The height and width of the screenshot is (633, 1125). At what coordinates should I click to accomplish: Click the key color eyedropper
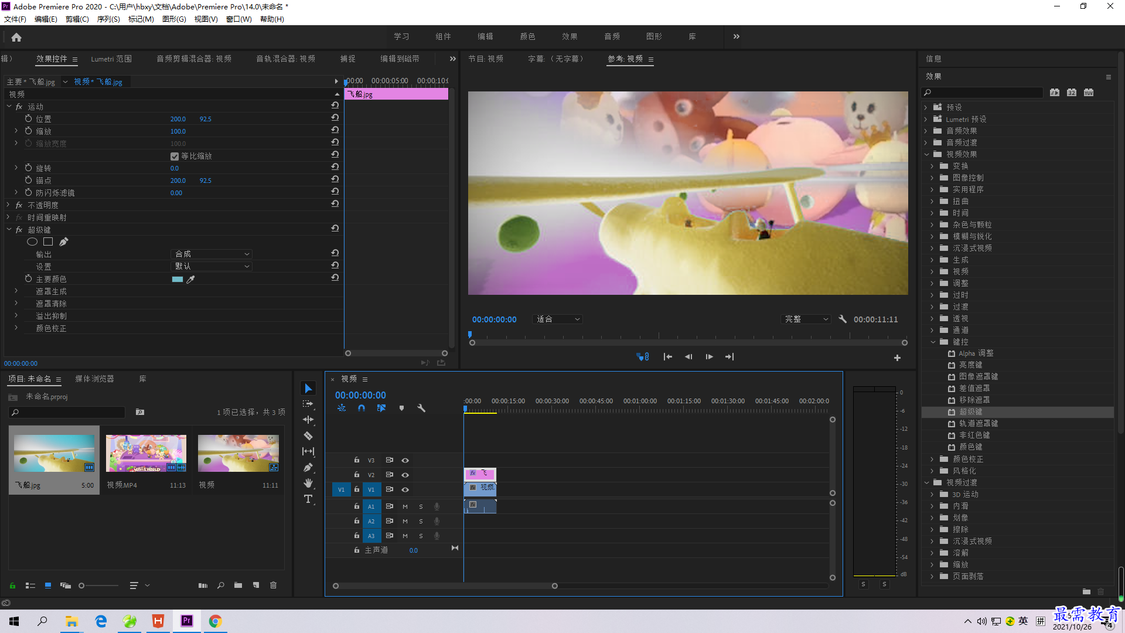(x=190, y=280)
